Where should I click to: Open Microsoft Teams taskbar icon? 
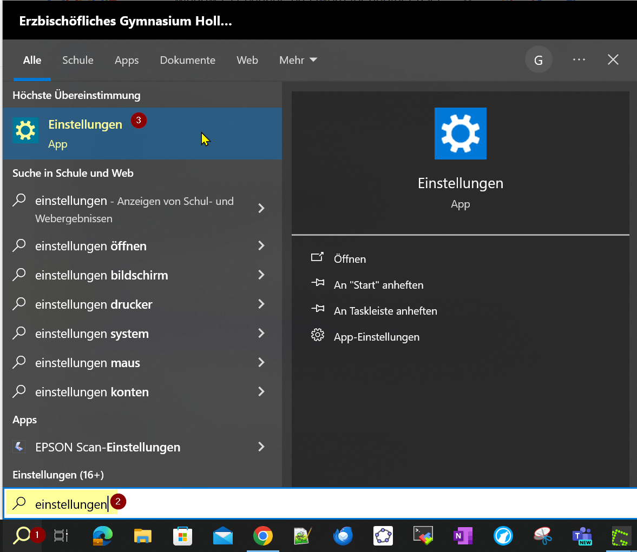point(582,536)
